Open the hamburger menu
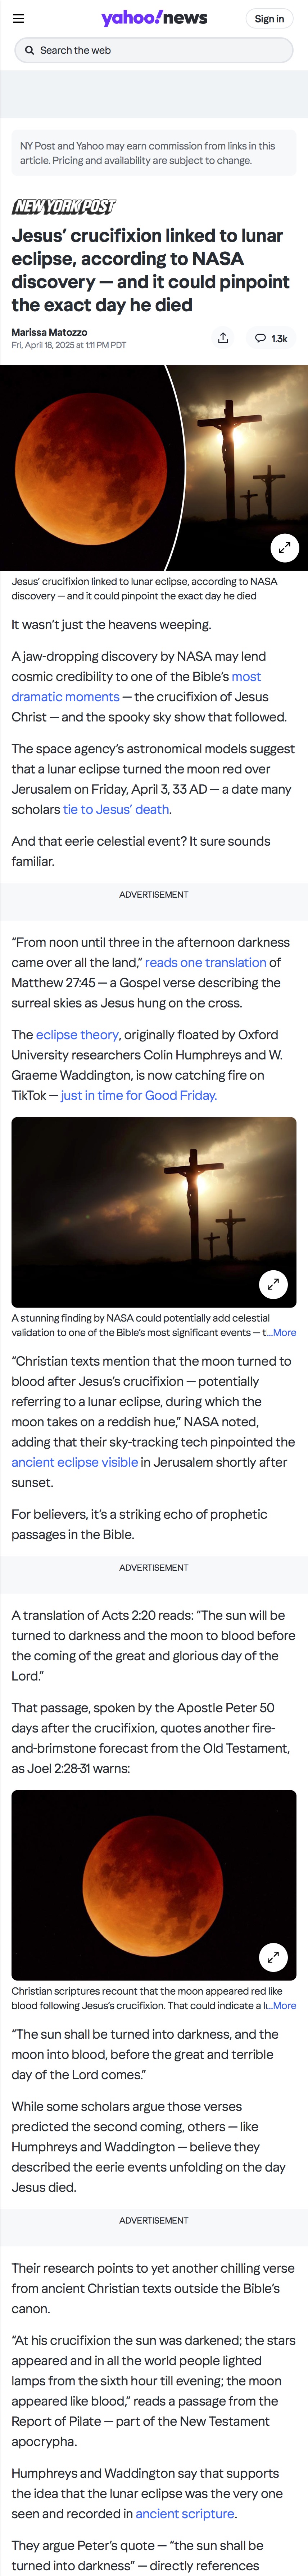The width and height of the screenshot is (308, 2576). tap(18, 18)
